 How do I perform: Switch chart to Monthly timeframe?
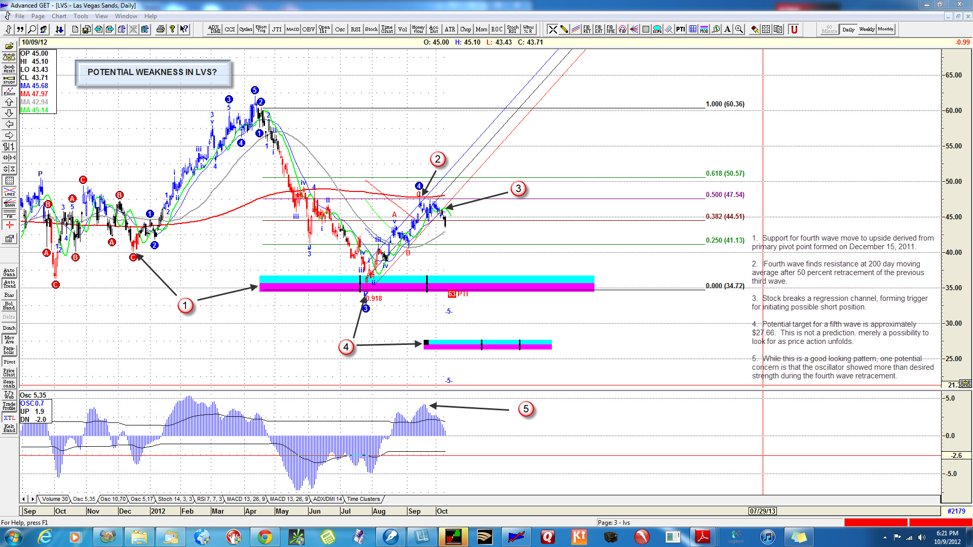[x=885, y=29]
